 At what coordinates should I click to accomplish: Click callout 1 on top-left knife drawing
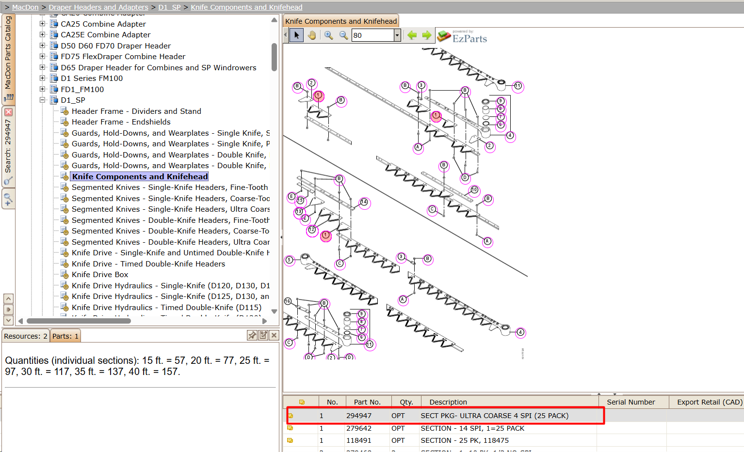(318, 95)
